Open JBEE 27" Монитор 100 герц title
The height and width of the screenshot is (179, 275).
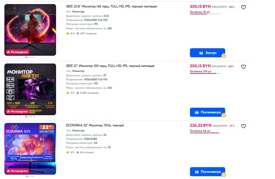point(110,66)
